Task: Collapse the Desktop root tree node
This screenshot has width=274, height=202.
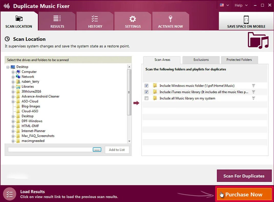Action: coord(8,67)
